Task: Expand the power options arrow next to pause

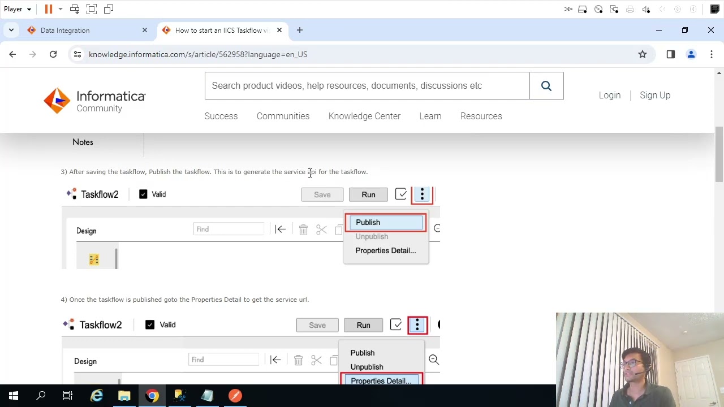Action: (61, 9)
